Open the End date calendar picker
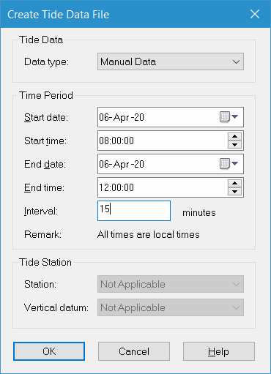The image size is (271, 374). 229,164
